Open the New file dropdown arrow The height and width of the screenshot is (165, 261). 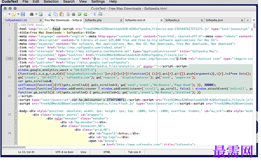pyautogui.click(x=9, y=14)
